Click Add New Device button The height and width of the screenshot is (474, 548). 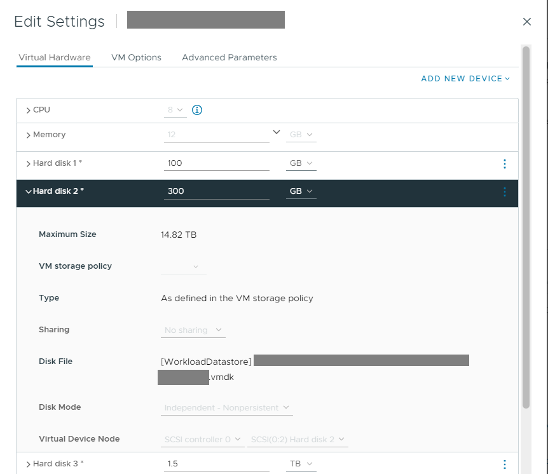pos(465,79)
